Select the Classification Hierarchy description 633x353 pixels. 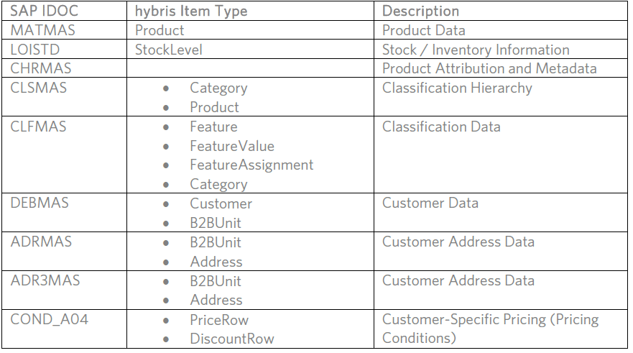[457, 88]
